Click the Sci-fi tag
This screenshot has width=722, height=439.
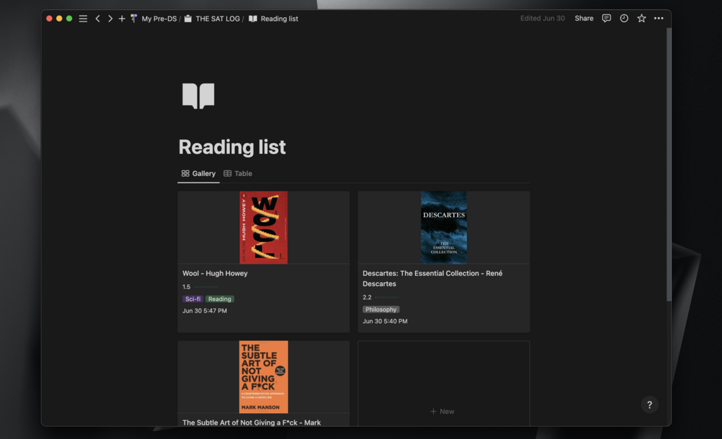(x=193, y=299)
